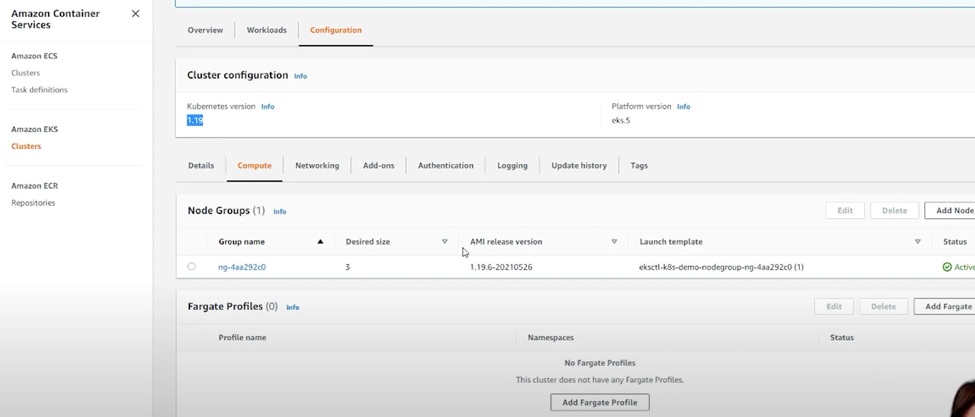Click the Add Fargate button in header
The width and height of the screenshot is (975, 417).
944,306
